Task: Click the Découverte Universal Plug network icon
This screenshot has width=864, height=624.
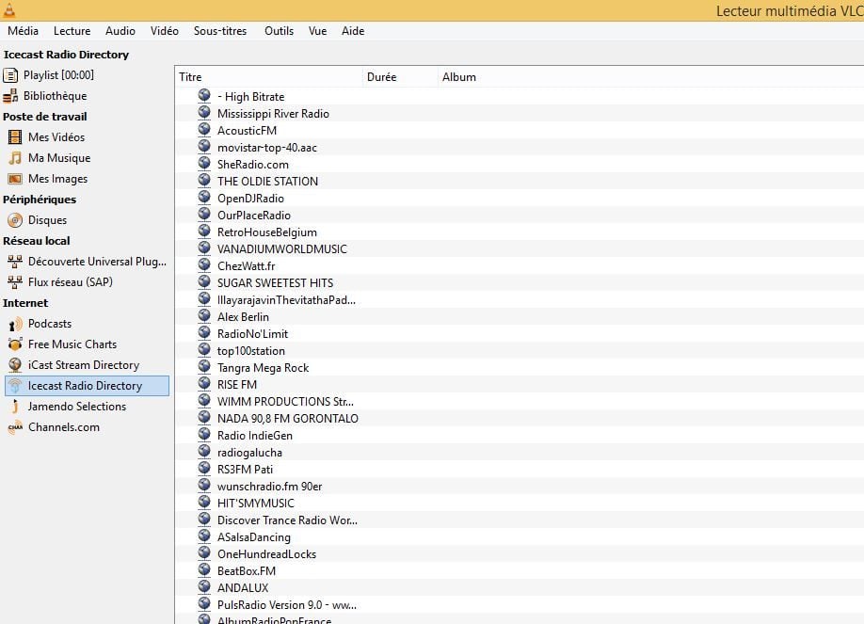Action: point(15,262)
